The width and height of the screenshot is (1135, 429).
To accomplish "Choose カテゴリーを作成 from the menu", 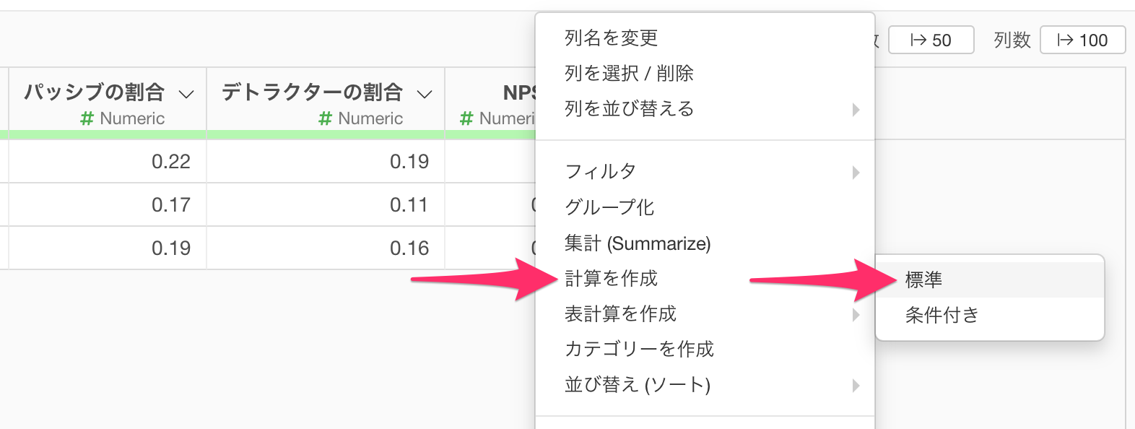I will point(638,349).
